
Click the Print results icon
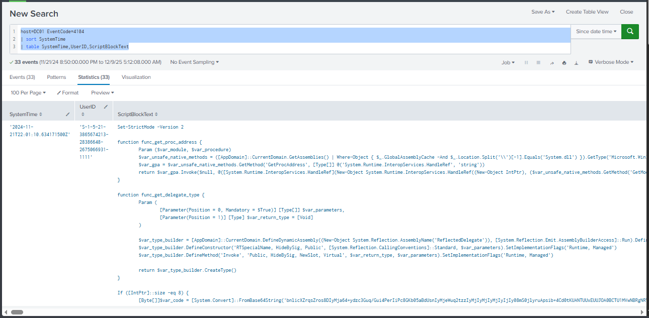coord(564,63)
